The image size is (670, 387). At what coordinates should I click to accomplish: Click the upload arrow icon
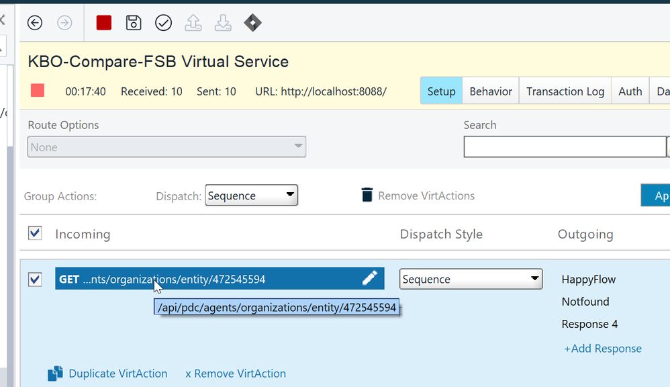(x=193, y=23)
